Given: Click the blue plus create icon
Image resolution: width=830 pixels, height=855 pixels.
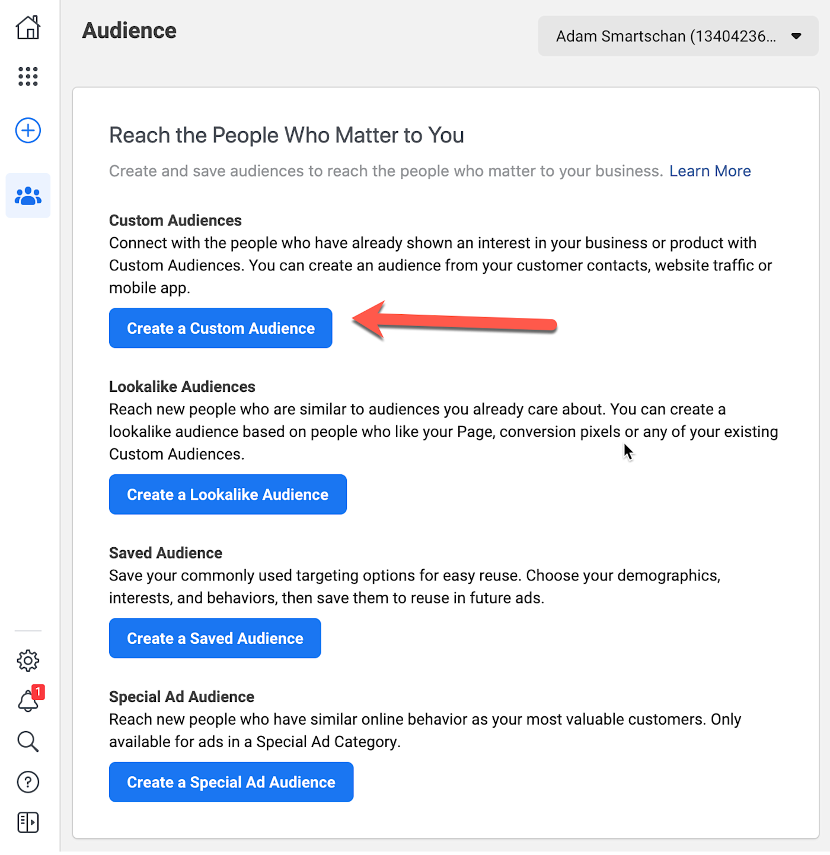Looking at the screenshot, I should pos(28,130).
